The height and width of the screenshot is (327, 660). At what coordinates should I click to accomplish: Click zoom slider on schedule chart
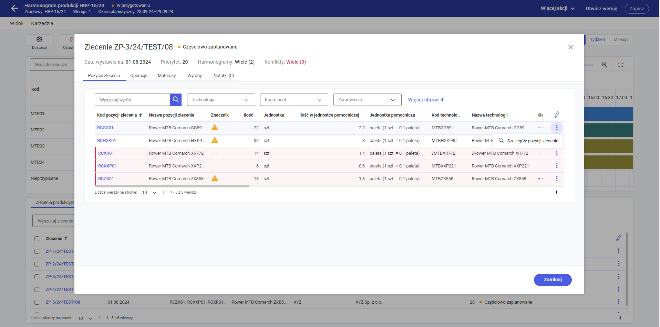589,65
